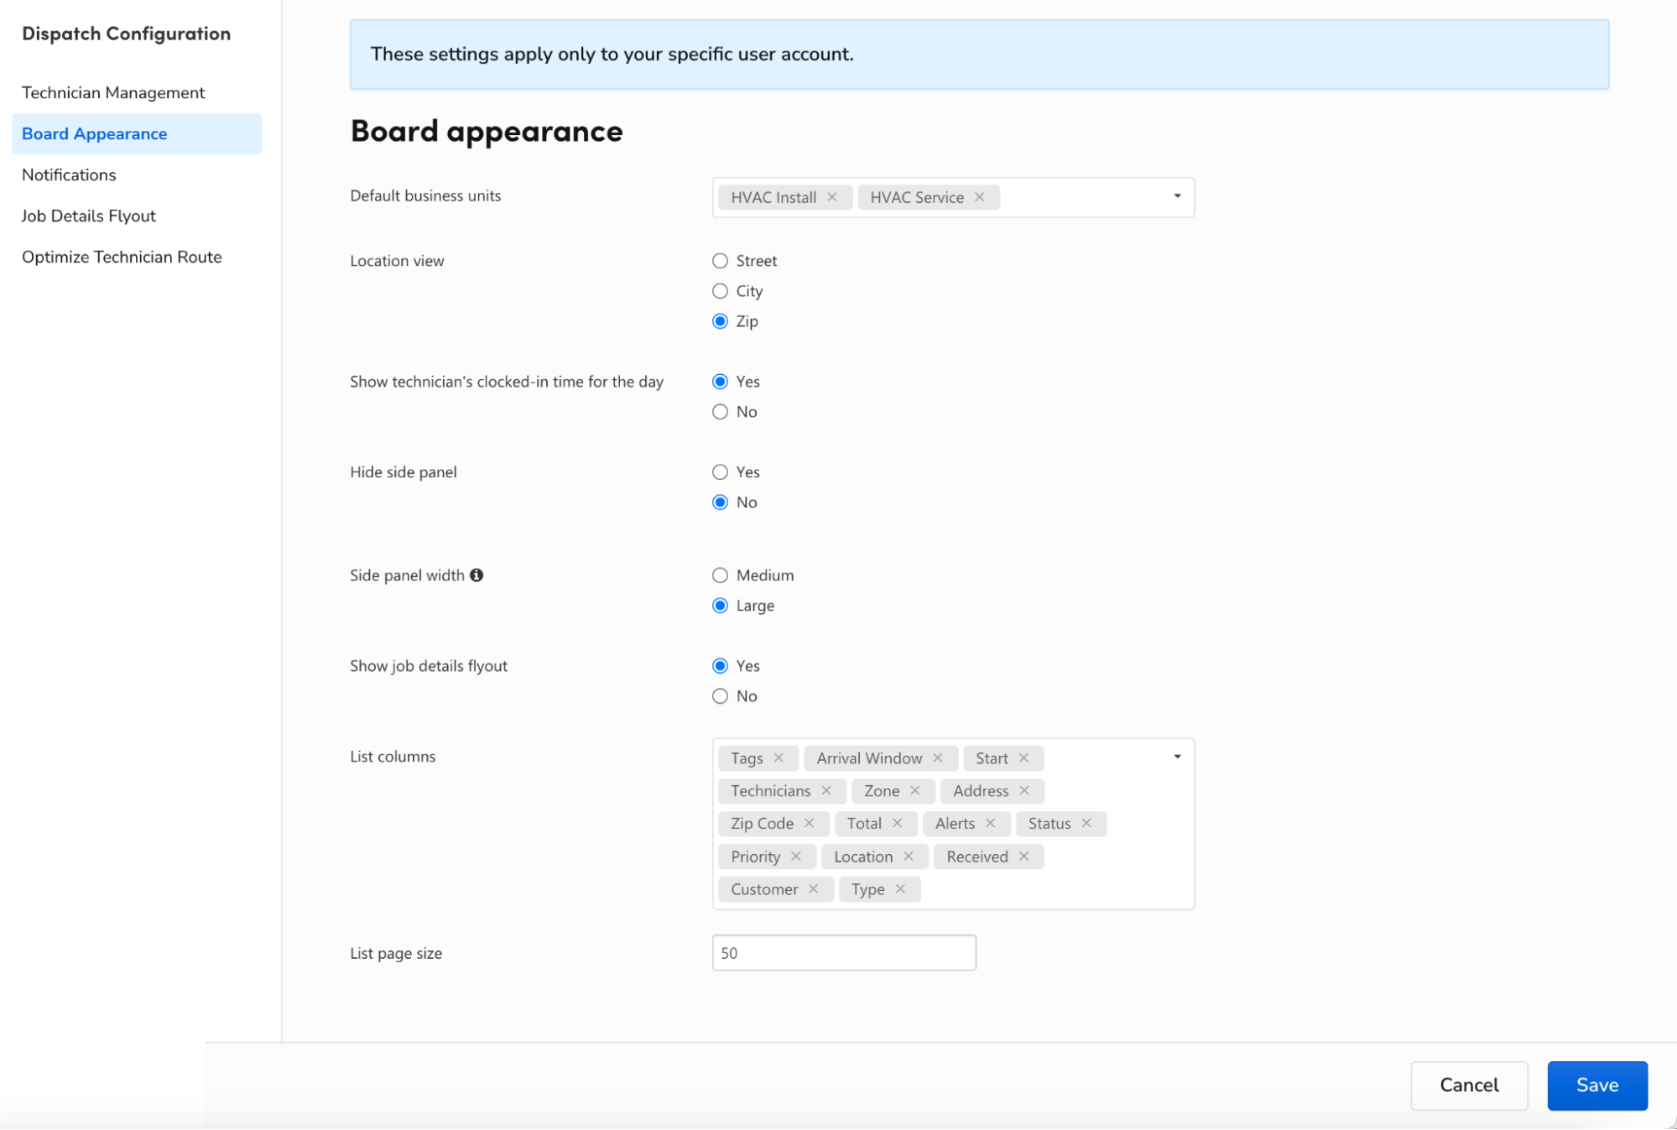Go to Notifications settings
The height and width of the screenshot is (1130, 1677).
69,174
